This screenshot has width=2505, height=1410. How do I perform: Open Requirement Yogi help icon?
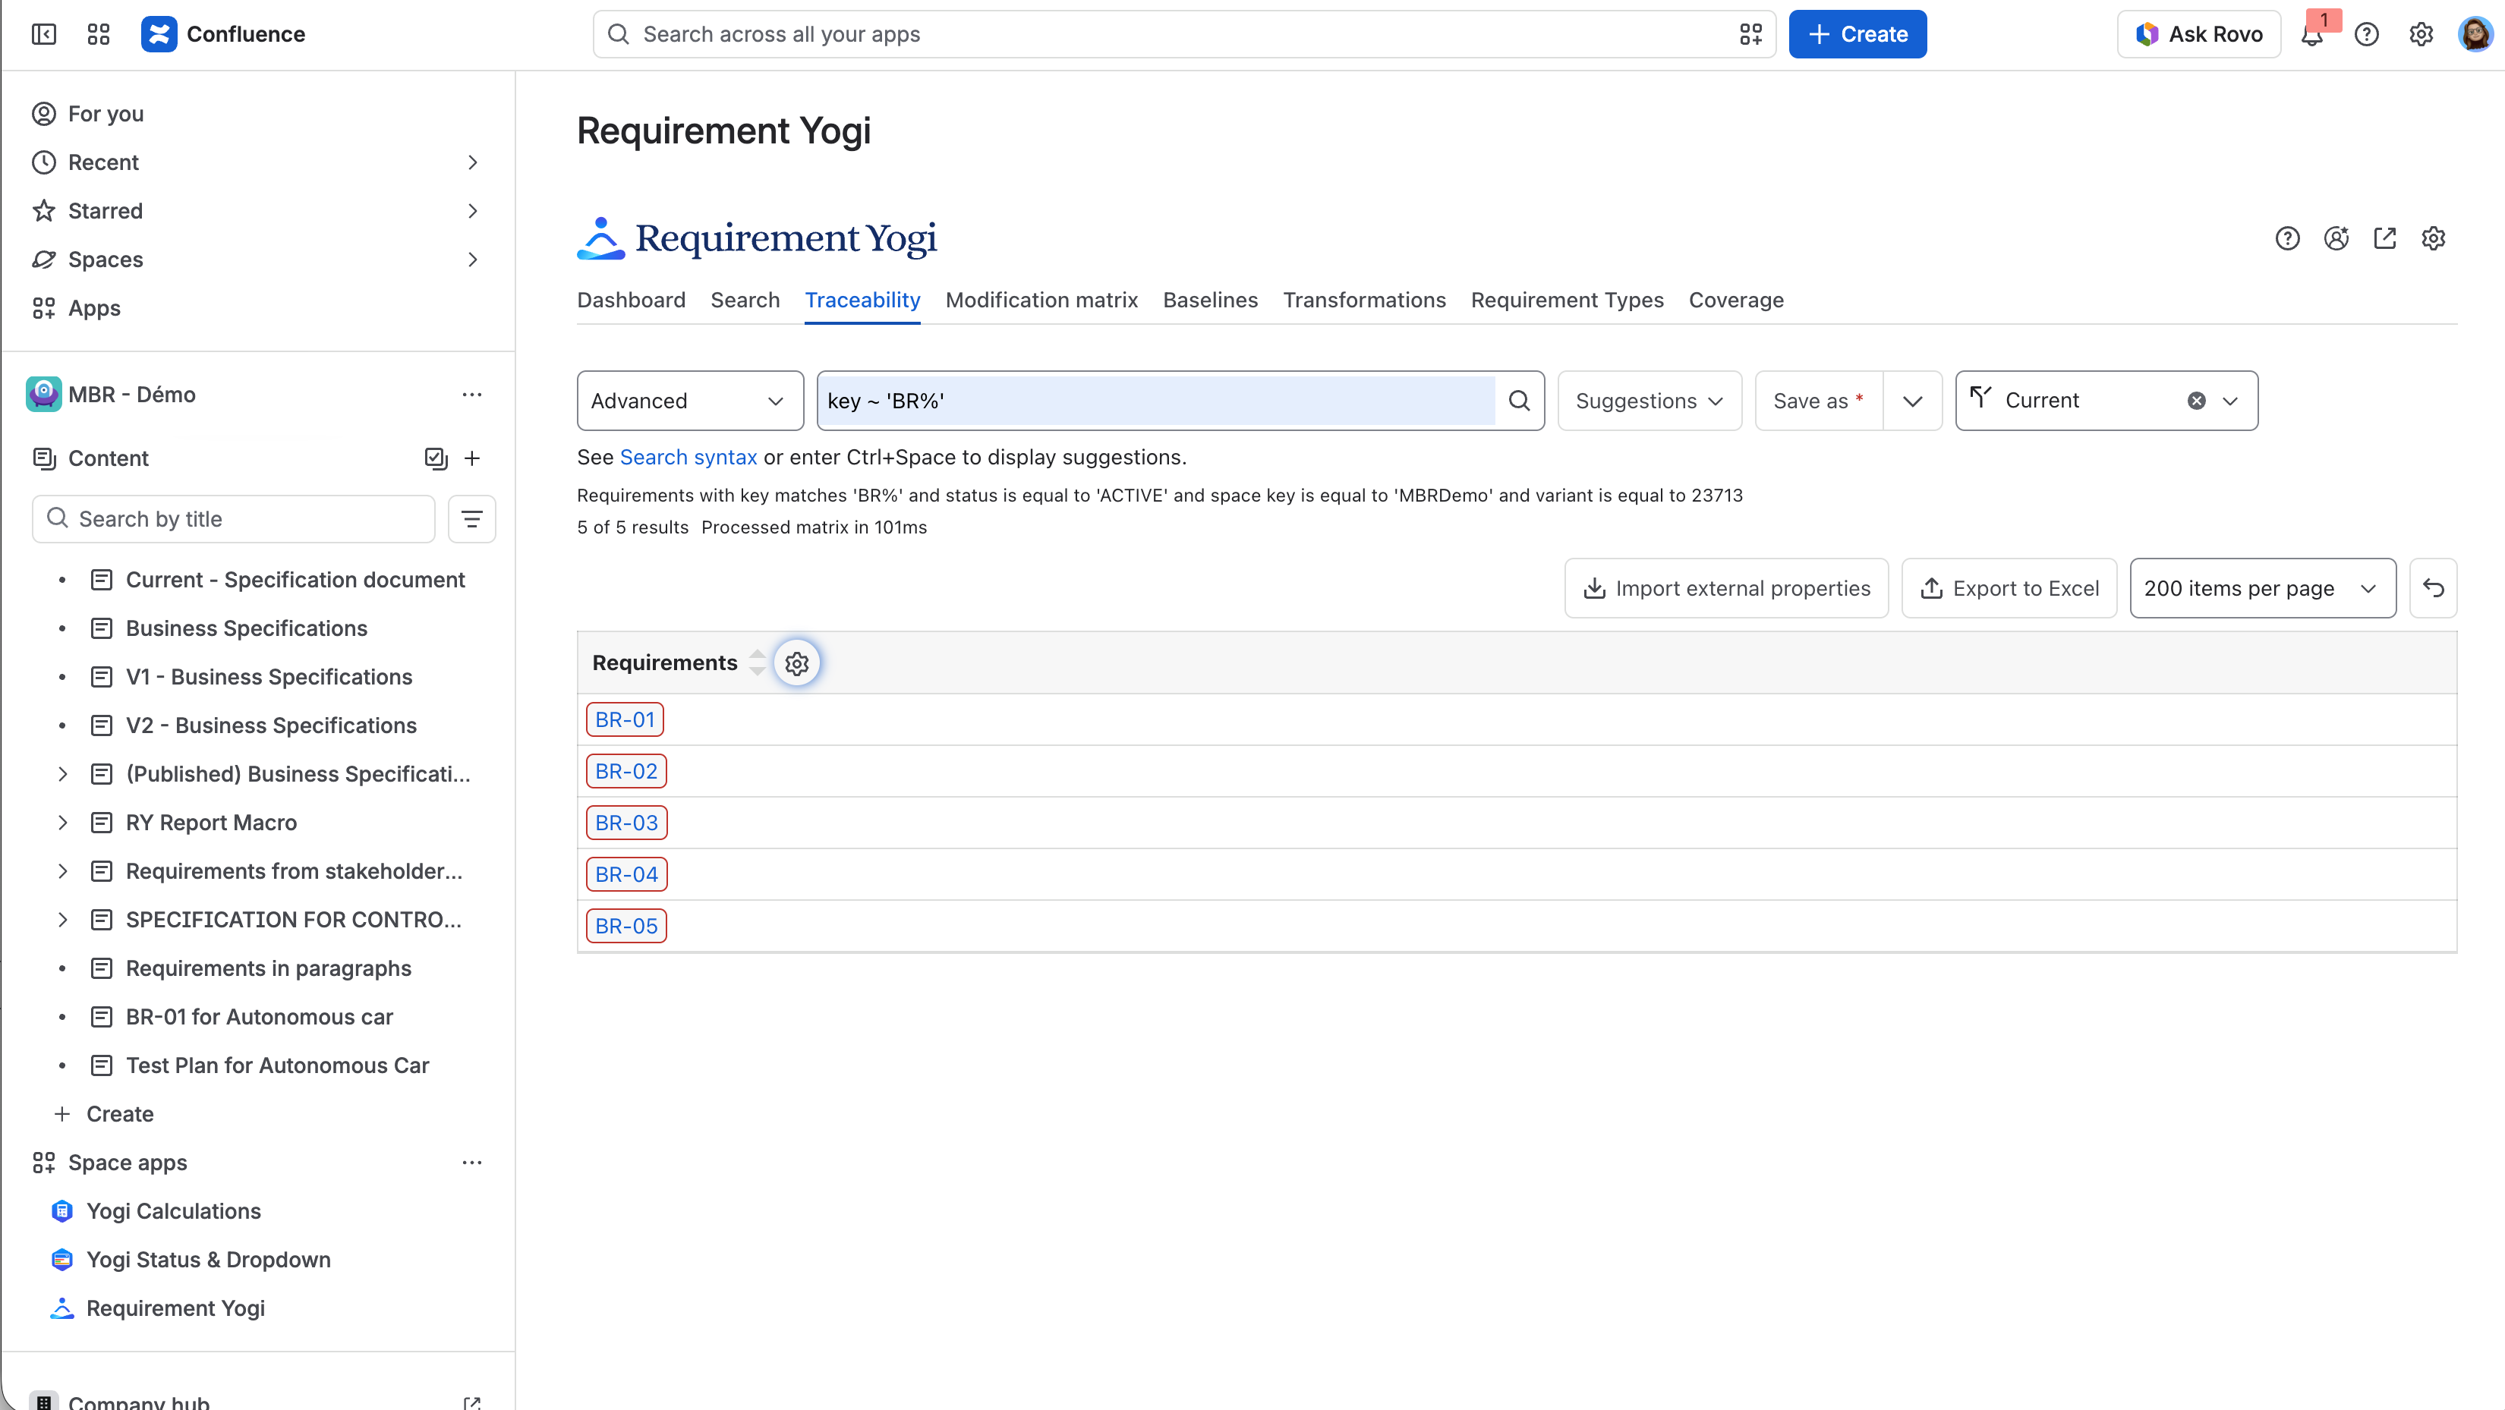click(2288, 238)
